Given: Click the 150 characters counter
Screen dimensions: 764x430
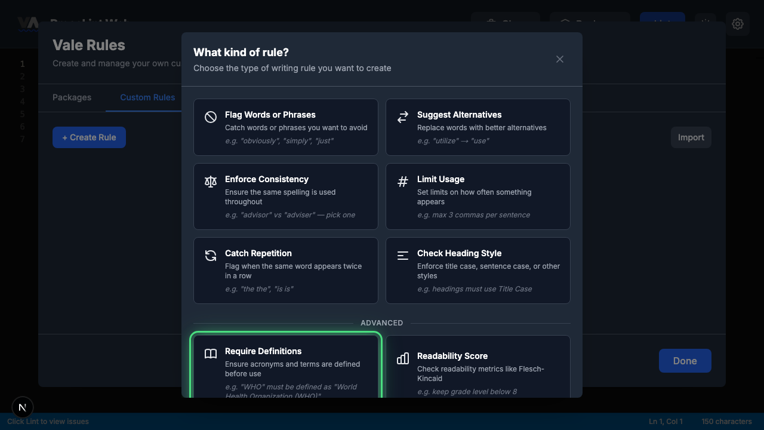Looking at the screenshot, I should (x=726, y=421).
